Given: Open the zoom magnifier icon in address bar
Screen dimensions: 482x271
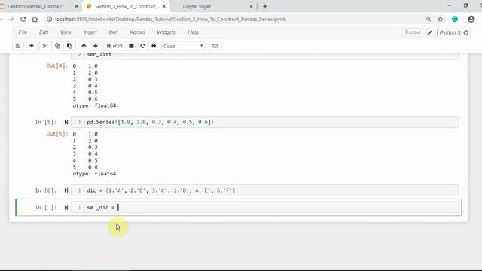Looking at the screenshot, I should pos(429,19).
